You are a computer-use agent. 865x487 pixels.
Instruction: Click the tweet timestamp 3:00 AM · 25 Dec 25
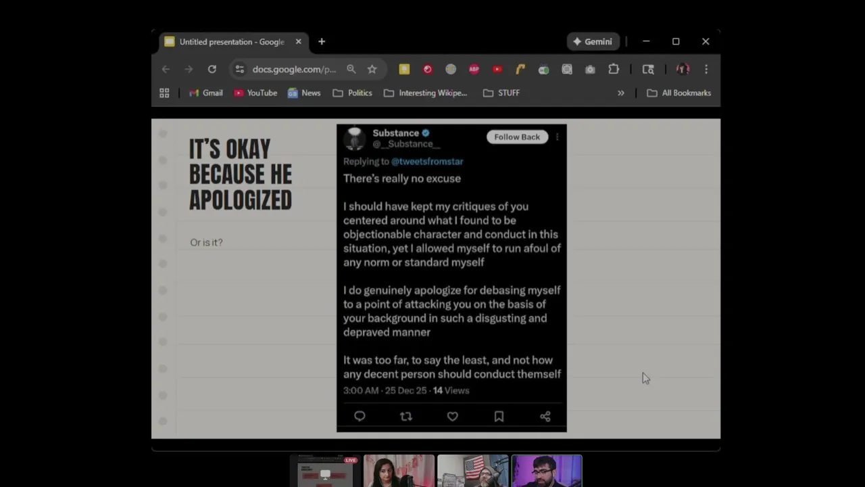coord(385,390)
